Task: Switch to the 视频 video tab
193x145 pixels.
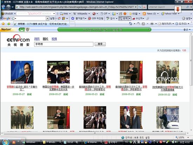Action: point(54,39)
